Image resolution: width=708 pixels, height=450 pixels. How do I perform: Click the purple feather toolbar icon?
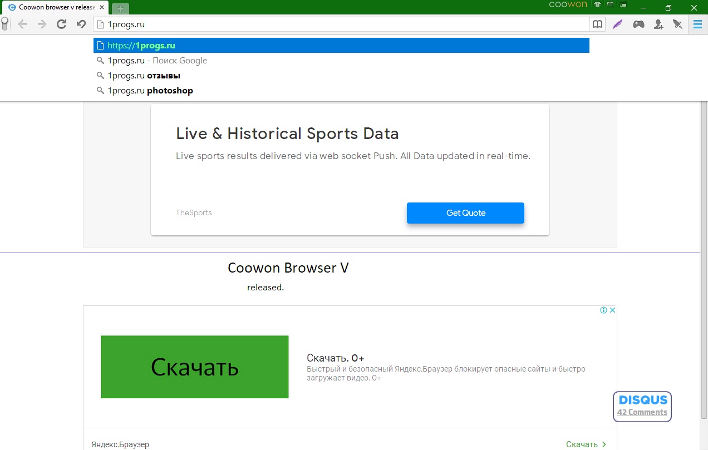(x=617, y=24)
